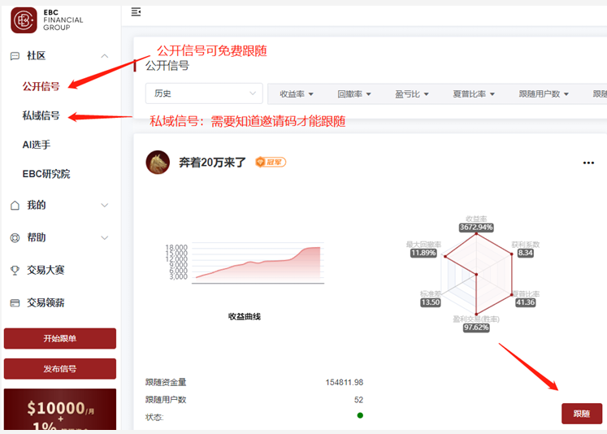Image resolution: width=607 pixels, height=434 pixels.
Task: Open the 回撤率 sort dropdown
Action: pyautogui.click(x=353, y=94)
